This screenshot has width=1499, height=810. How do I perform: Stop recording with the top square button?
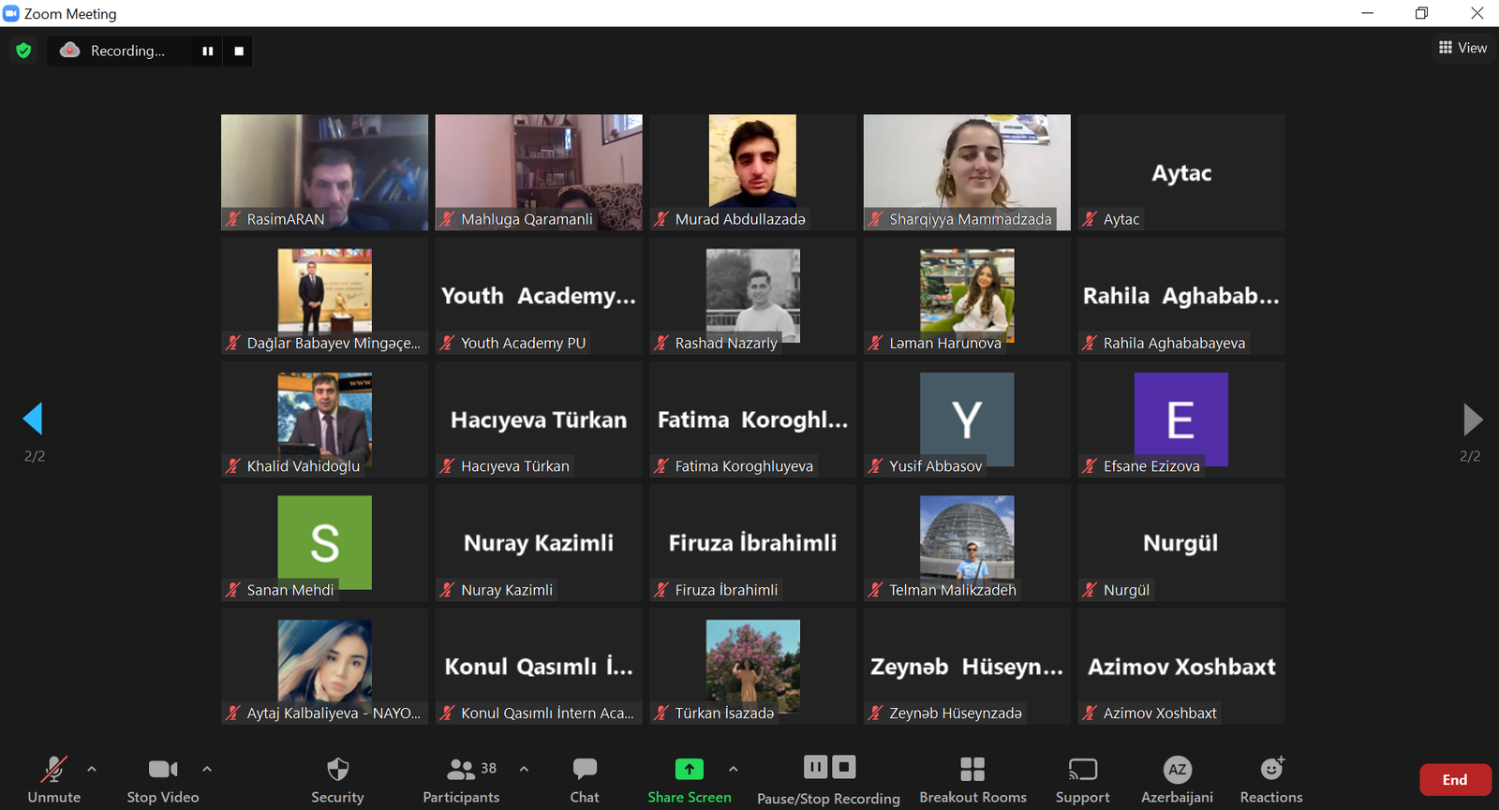(x=239, y=51)
